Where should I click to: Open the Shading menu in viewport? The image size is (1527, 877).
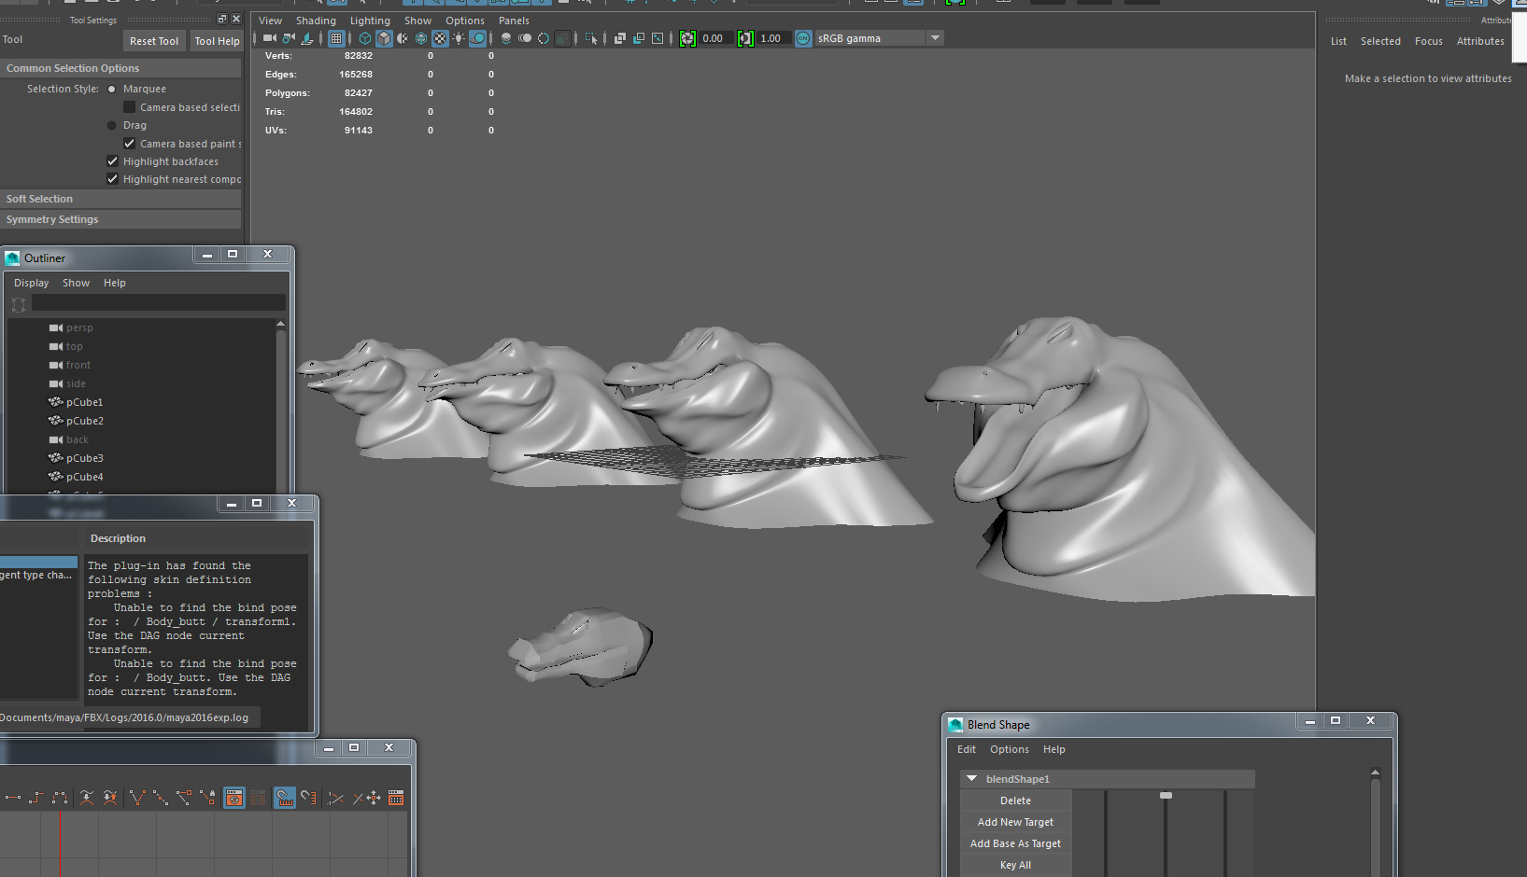[316, 21]
